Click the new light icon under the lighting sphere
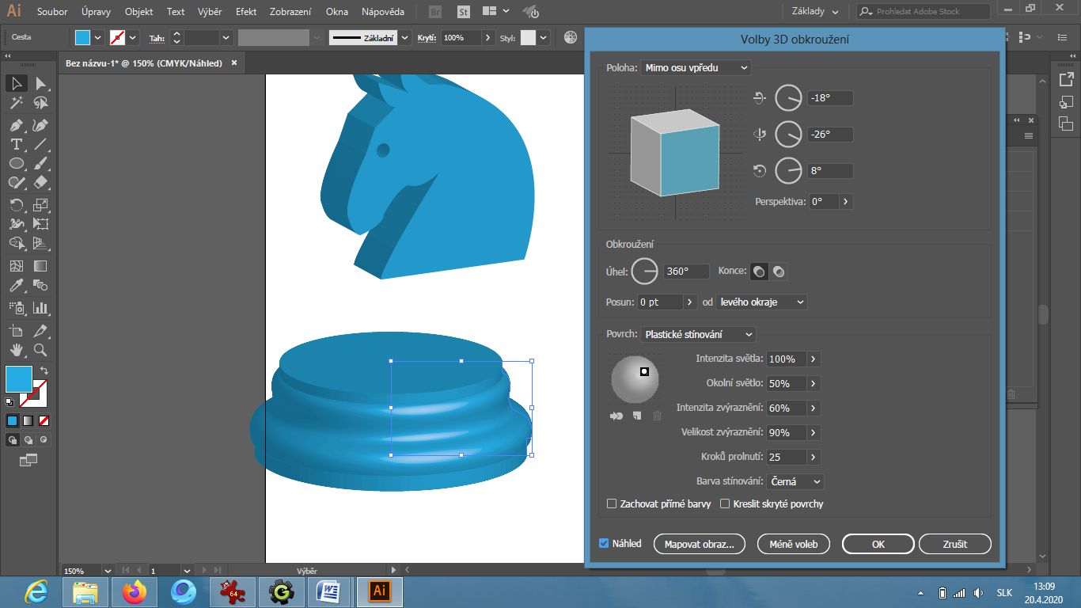The width and height of the screenshot is (1081, 608). pos(637,416)
